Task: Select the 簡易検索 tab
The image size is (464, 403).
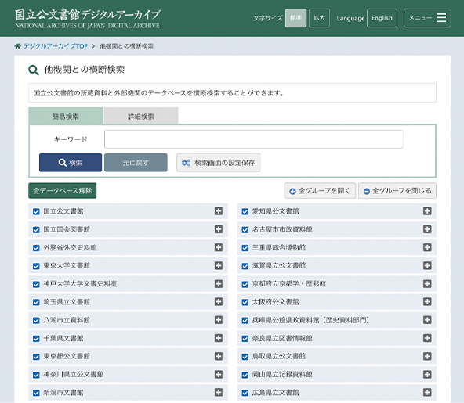Action: click(66, 116)
